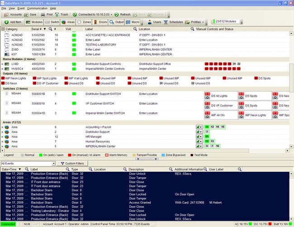This screenshot has width=294, height=227.
Task: Open the Communication menu
Action: 37,8
